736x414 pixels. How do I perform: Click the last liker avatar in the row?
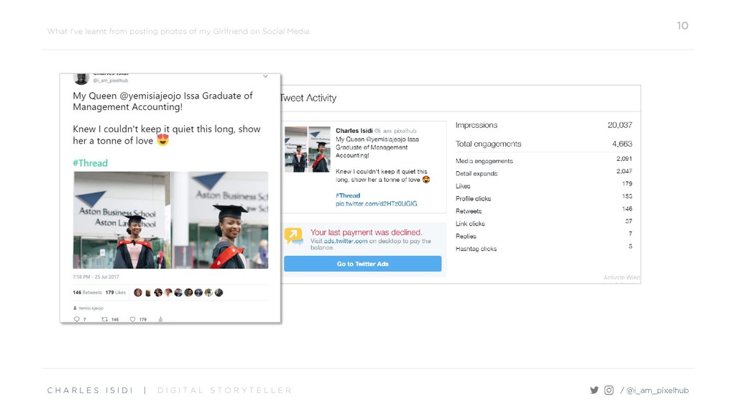(x=218, y=293)
